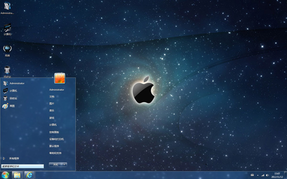
Task: Click the 关机 shut down button
Action: point(55,165)
